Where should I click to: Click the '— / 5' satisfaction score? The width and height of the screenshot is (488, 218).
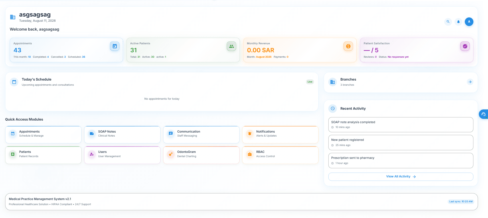[x=371, y=50]
